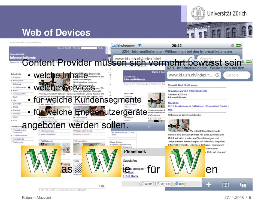This screenshot has width=279, height=209.
Task: Click the address field showing www.id.uzh.ch/index.html
Action: pyautogui.click(x=154, y=59)
